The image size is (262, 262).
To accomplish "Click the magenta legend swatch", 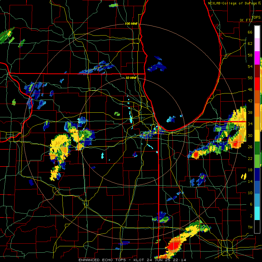I will tap(257, 58).
